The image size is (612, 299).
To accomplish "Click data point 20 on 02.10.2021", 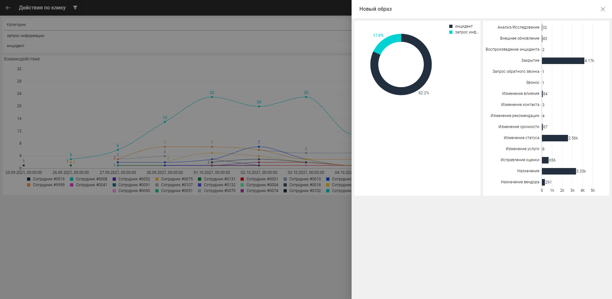I will (259, 106).
